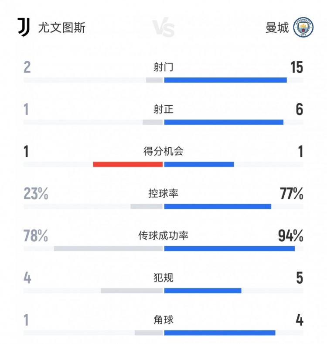Screen dimensions: 327x344
Task: Select the 尤文图斯 team name
Action: (x=61, y=28)
